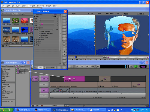Click the bottom-right square icon button in Effect Editor
Viewport: 150px width, 112px height.
(64, 64)
